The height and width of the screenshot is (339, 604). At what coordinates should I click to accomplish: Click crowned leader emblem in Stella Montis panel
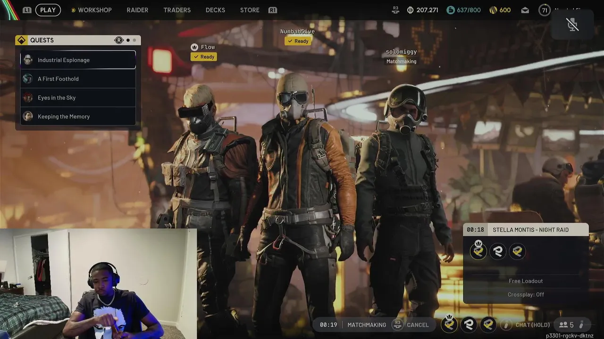(x=478, y=251)
